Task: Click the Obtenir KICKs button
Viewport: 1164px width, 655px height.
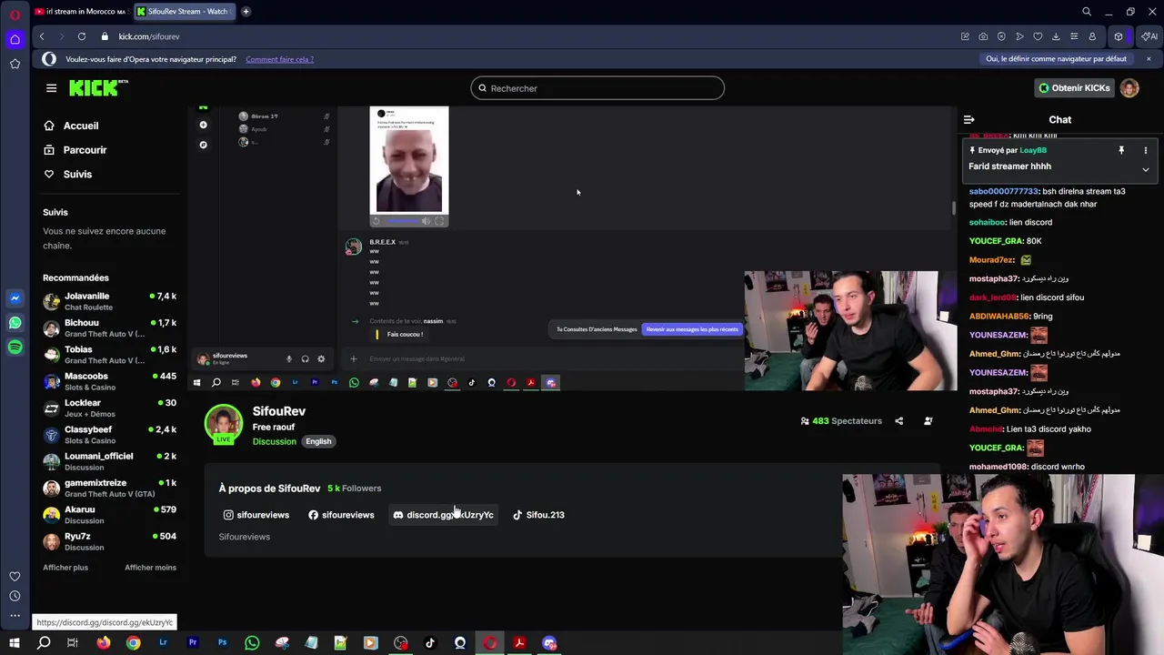Action: pyautogui.click(x=1075, y=88)
